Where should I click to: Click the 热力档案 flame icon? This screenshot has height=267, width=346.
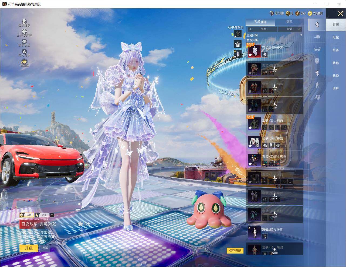click(x=24, y=51)
